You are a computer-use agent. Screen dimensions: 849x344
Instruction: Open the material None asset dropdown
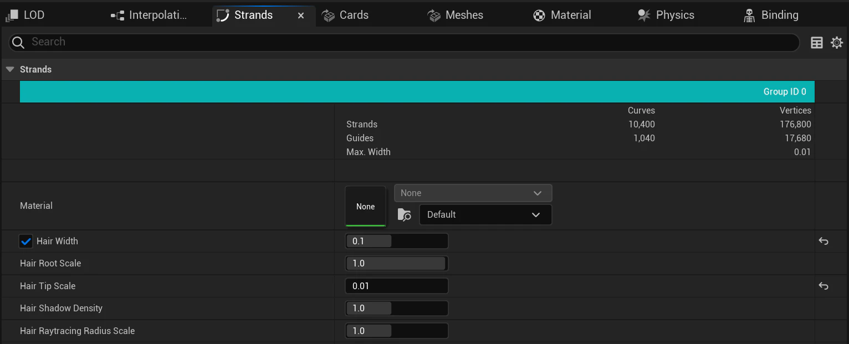473,193
